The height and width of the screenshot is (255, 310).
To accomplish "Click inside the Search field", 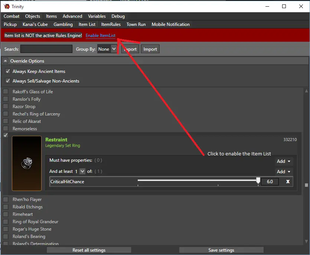I will pyautogui.click(x=46, y=49).
